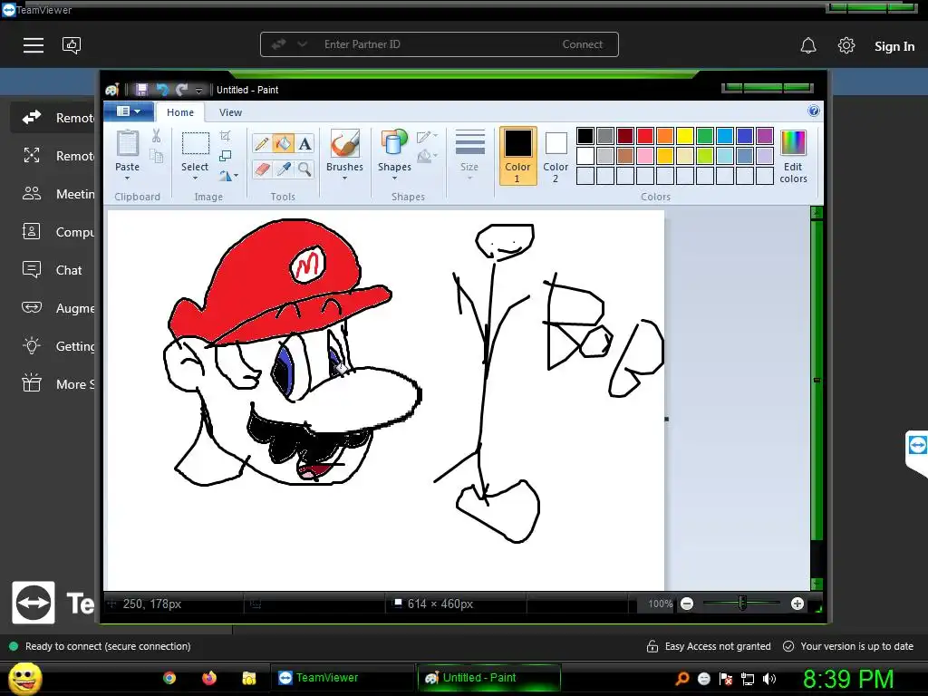
Task: Open the Paint file menu button
Action: coord(129,111)
